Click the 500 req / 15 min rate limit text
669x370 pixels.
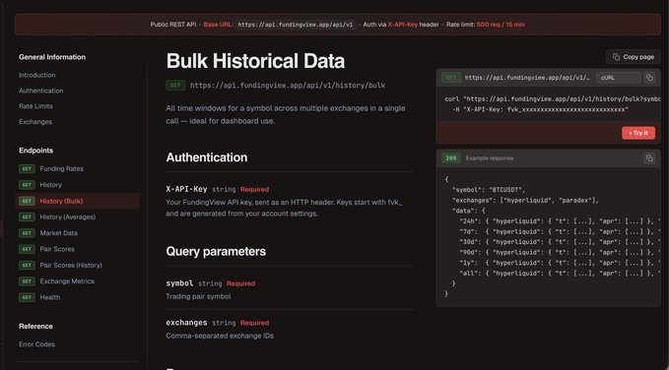tap(501, 25)
